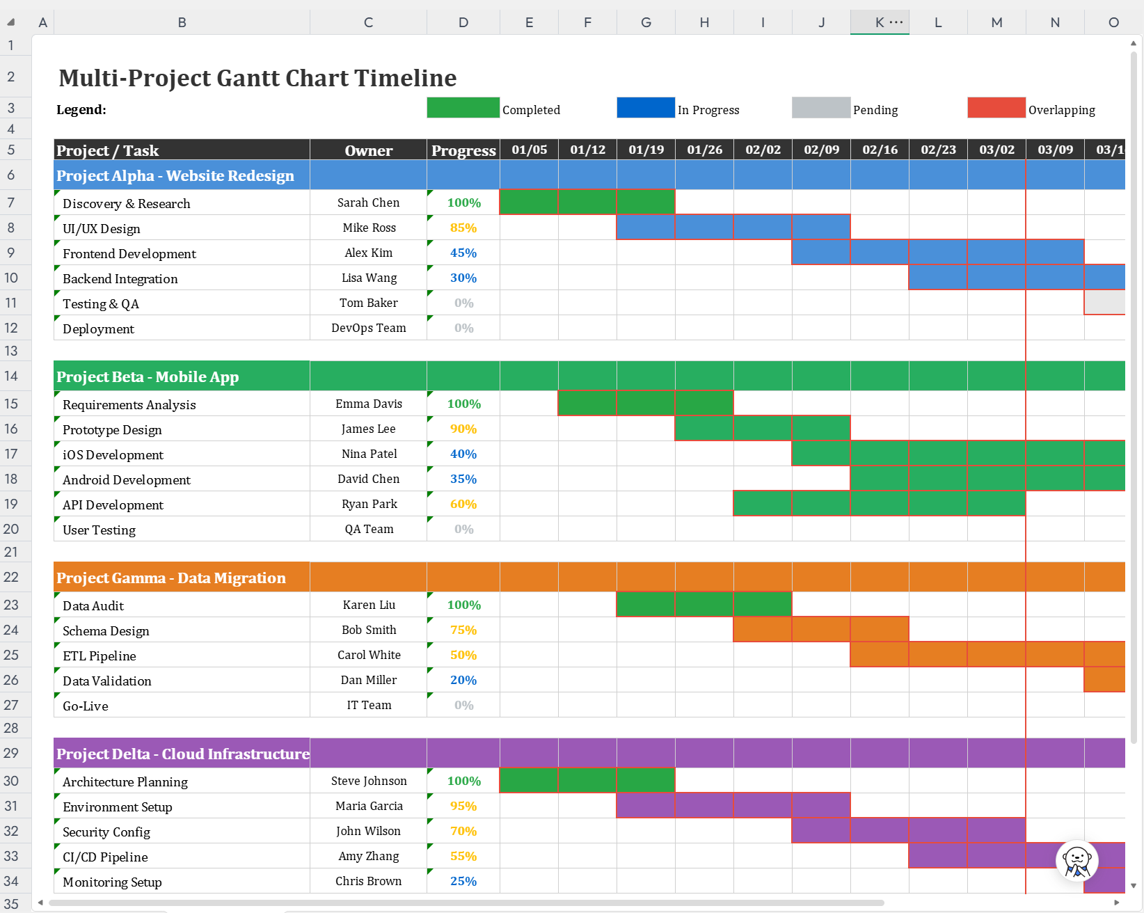The image size is (1144, 913).
Task: Select the Multi-Project Gantt Chart Timeline title
Action: (257, 78)
